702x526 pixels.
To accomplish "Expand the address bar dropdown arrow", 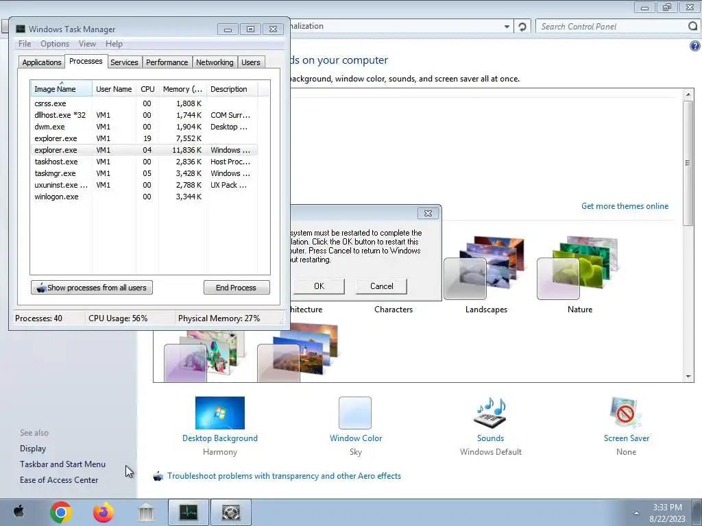I will 507,27.
